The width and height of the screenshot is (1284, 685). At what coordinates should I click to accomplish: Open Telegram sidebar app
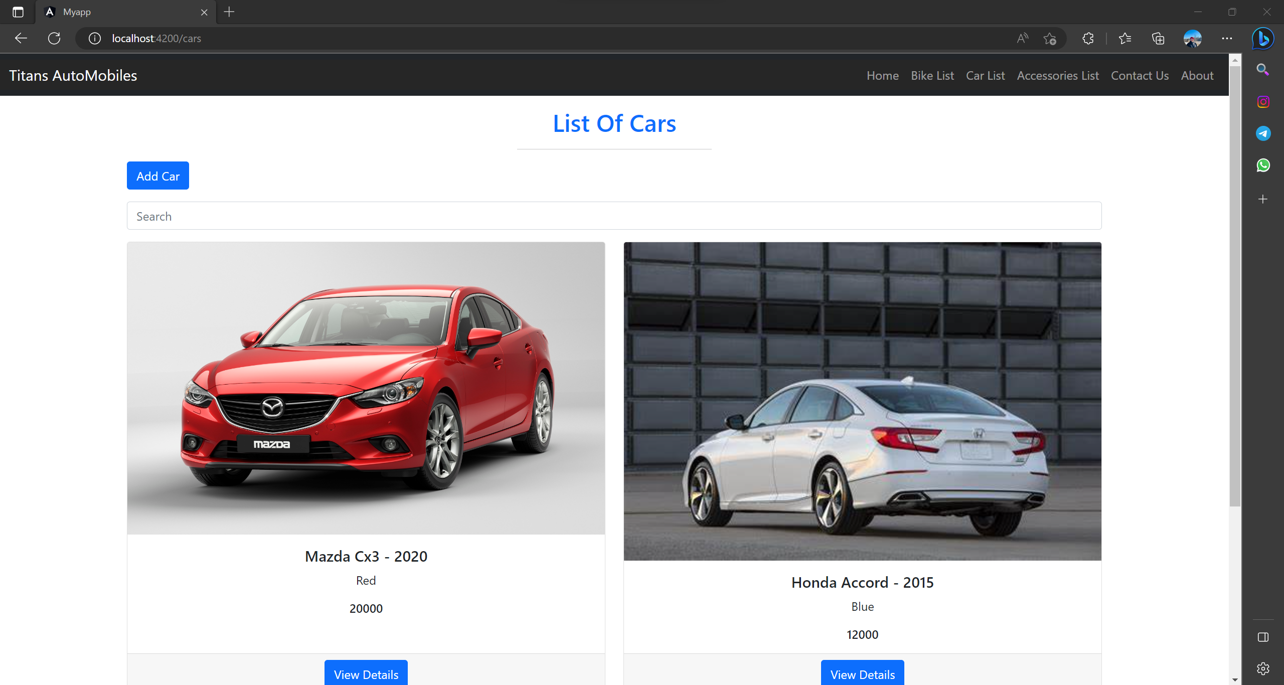tap(1263, 133)
